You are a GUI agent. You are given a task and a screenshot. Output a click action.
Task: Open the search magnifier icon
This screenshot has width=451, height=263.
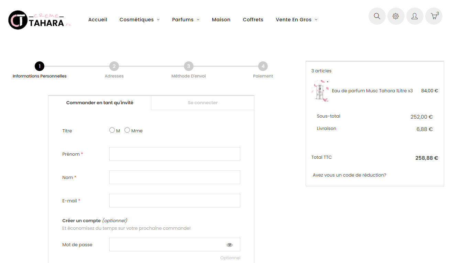click(377, 16)
